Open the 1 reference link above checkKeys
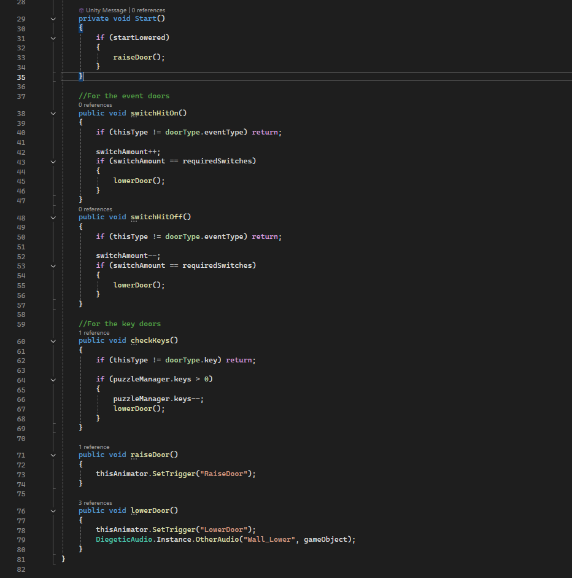 tap(94, 333)
